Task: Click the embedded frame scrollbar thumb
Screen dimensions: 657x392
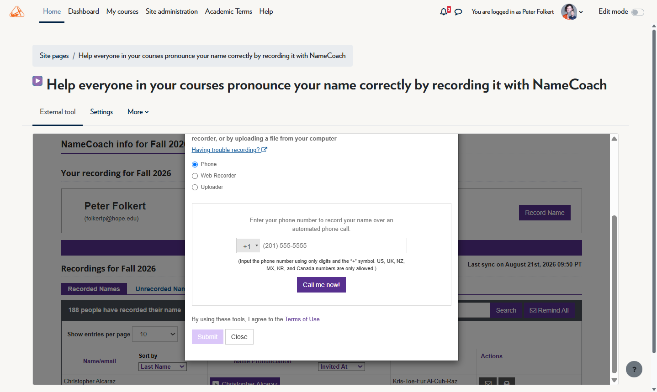Action: tap(615, 294)
